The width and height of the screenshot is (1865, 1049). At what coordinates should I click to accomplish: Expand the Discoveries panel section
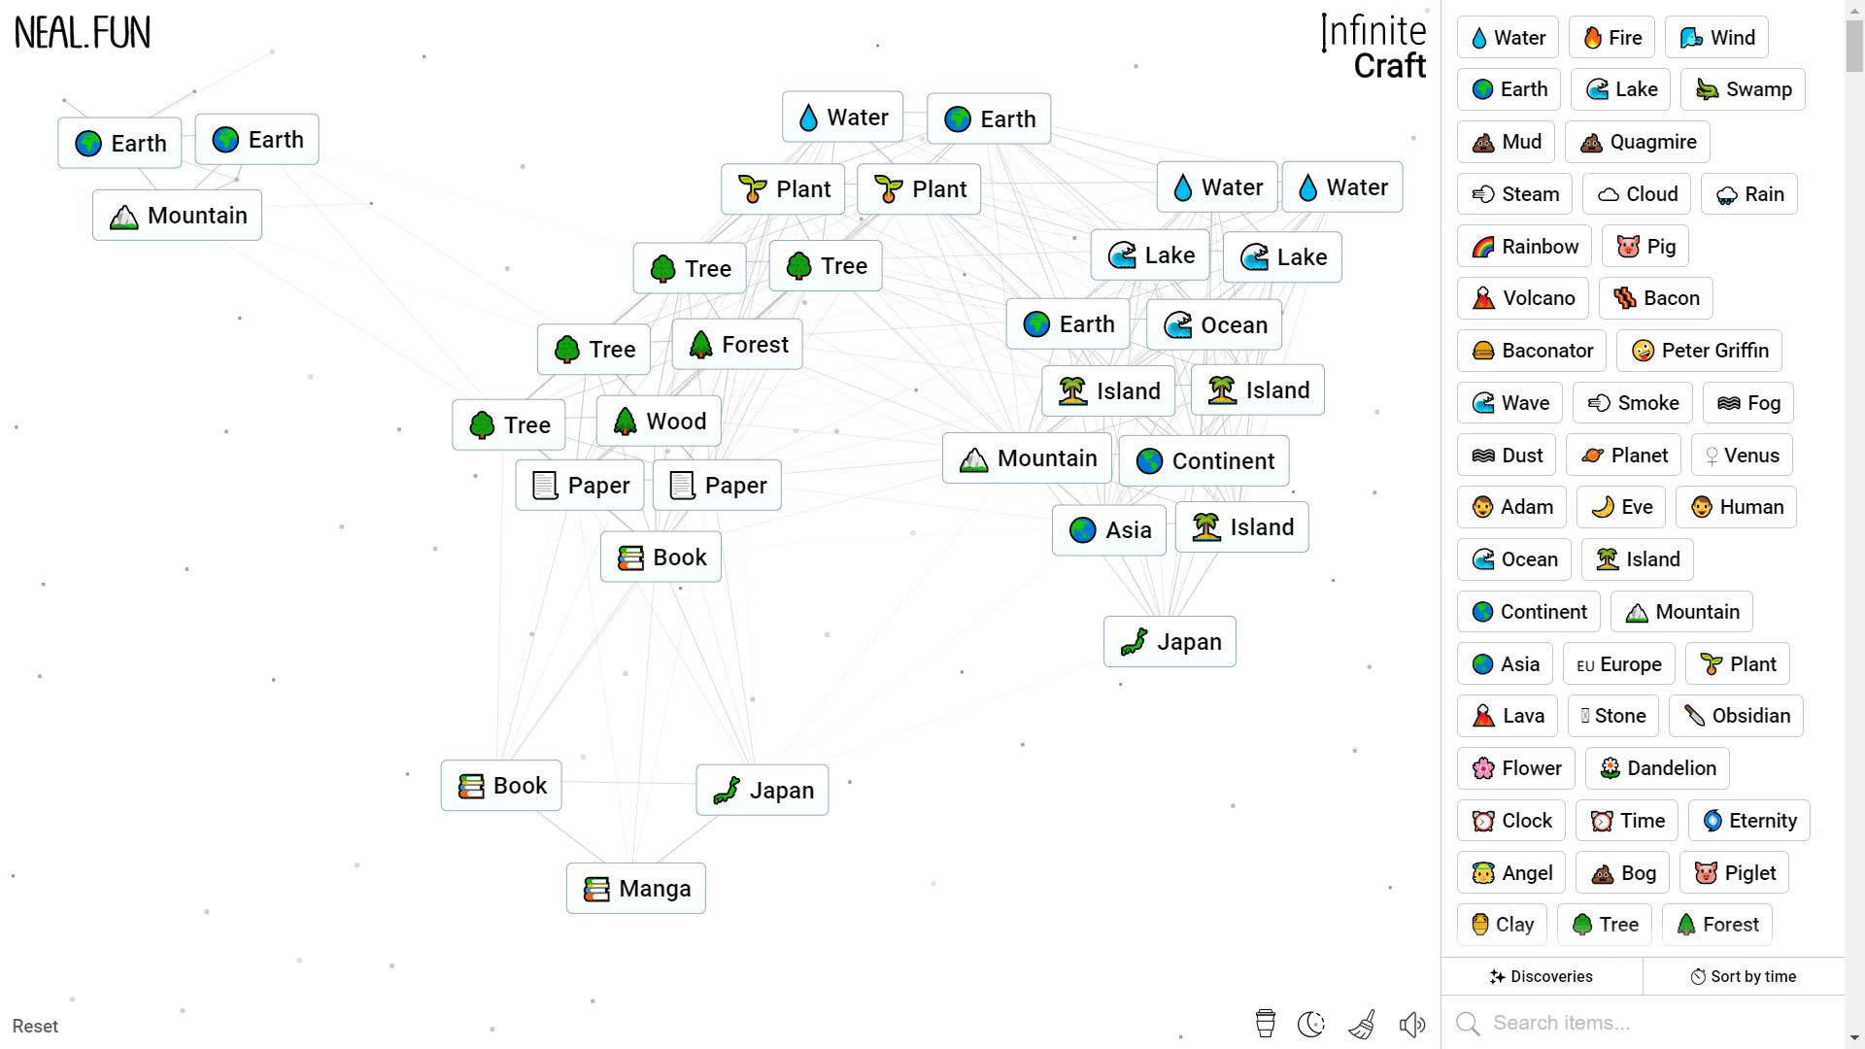click(x=1543, y=976)
